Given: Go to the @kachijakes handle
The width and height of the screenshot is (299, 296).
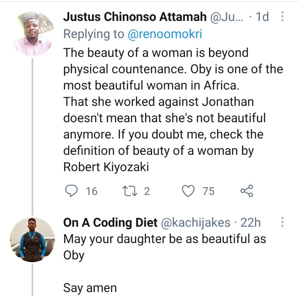Looking at the screenshot, I should (x=195, y=223).
